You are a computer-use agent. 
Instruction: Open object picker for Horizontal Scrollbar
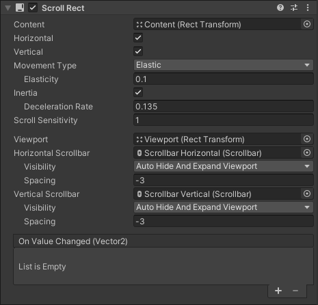[307, 152]
